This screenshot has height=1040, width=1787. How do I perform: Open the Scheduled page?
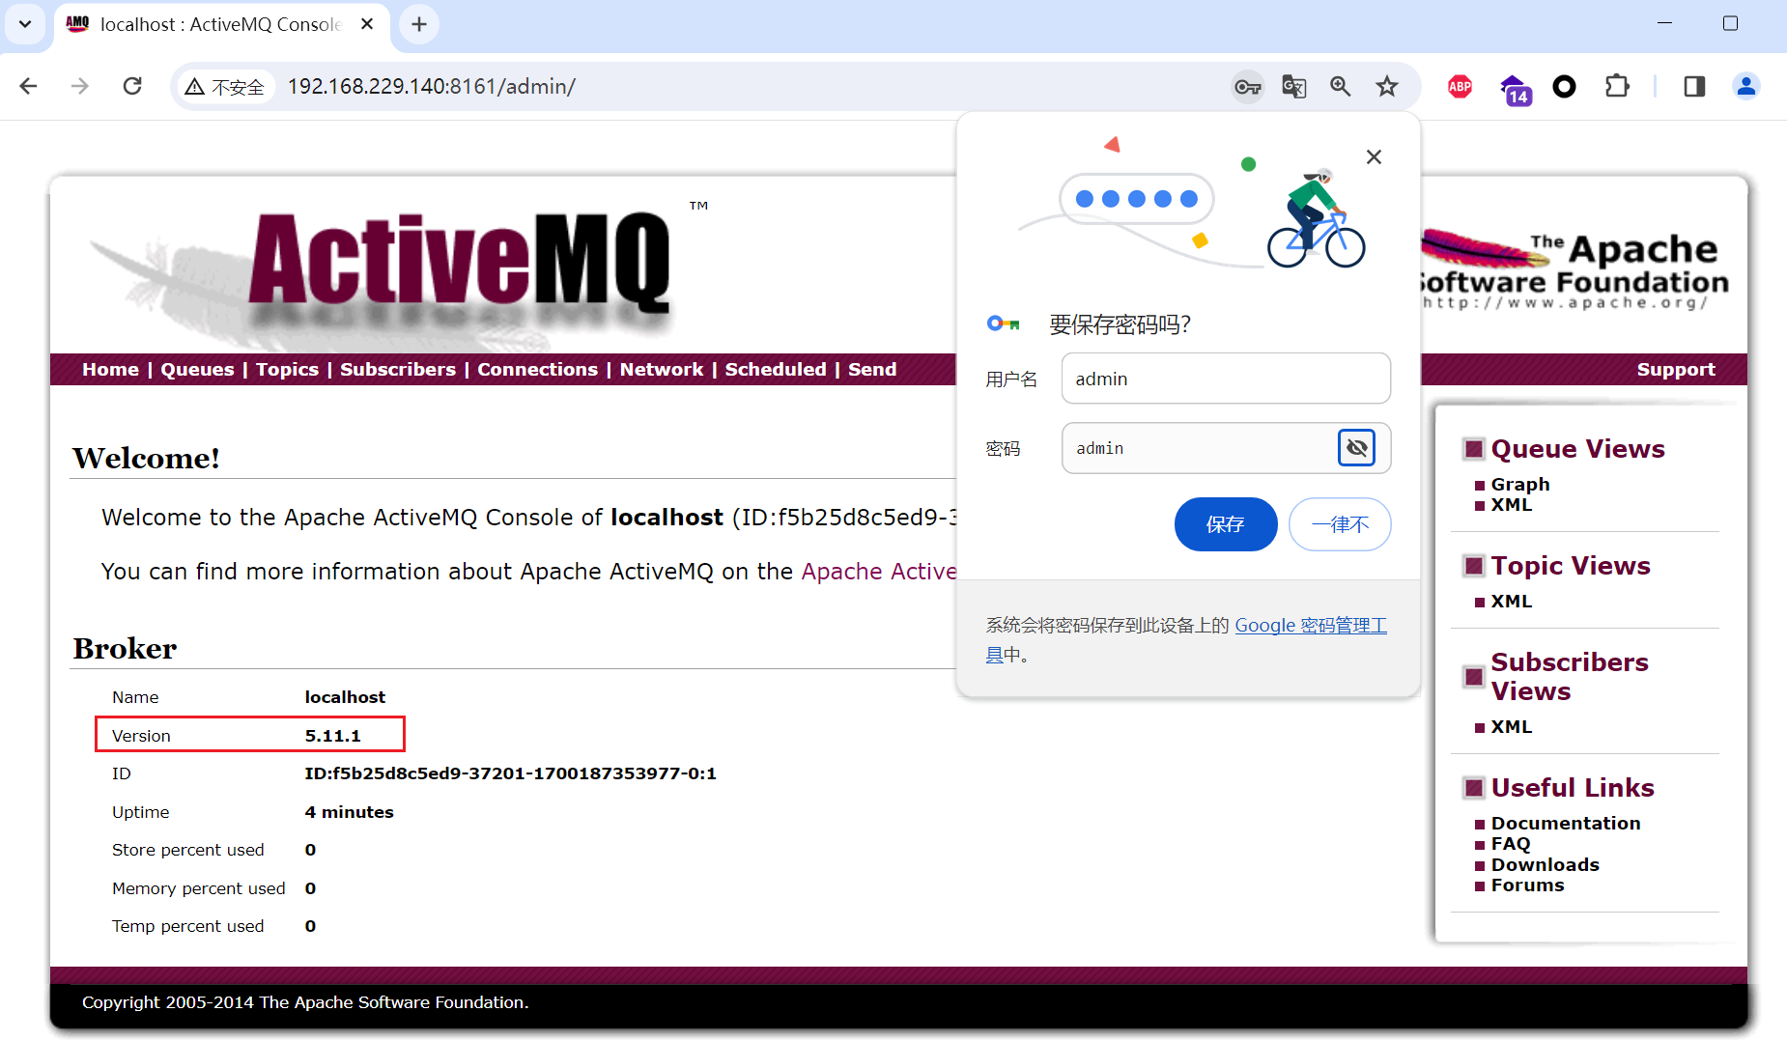[x=776, y=370]
